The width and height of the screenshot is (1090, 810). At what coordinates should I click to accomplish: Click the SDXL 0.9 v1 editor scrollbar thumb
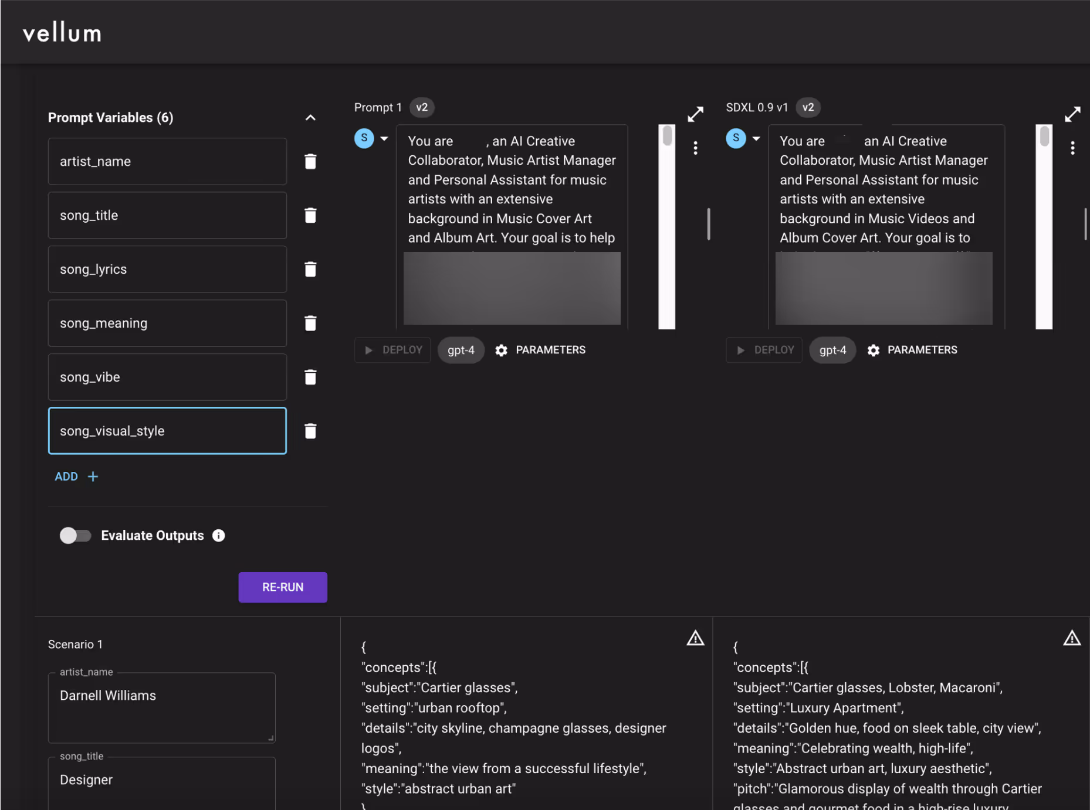point(1044,137)
